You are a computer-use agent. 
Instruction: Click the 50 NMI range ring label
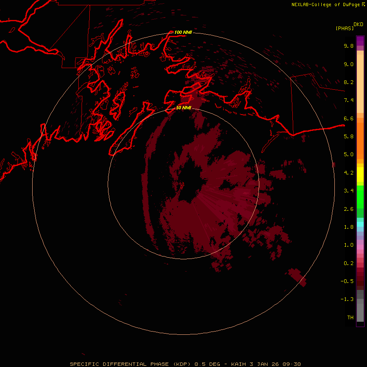tap(183, 108)
